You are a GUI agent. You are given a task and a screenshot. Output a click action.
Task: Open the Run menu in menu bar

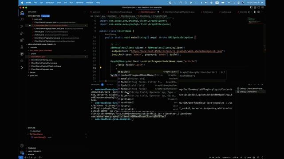click(x=71, y=3)
